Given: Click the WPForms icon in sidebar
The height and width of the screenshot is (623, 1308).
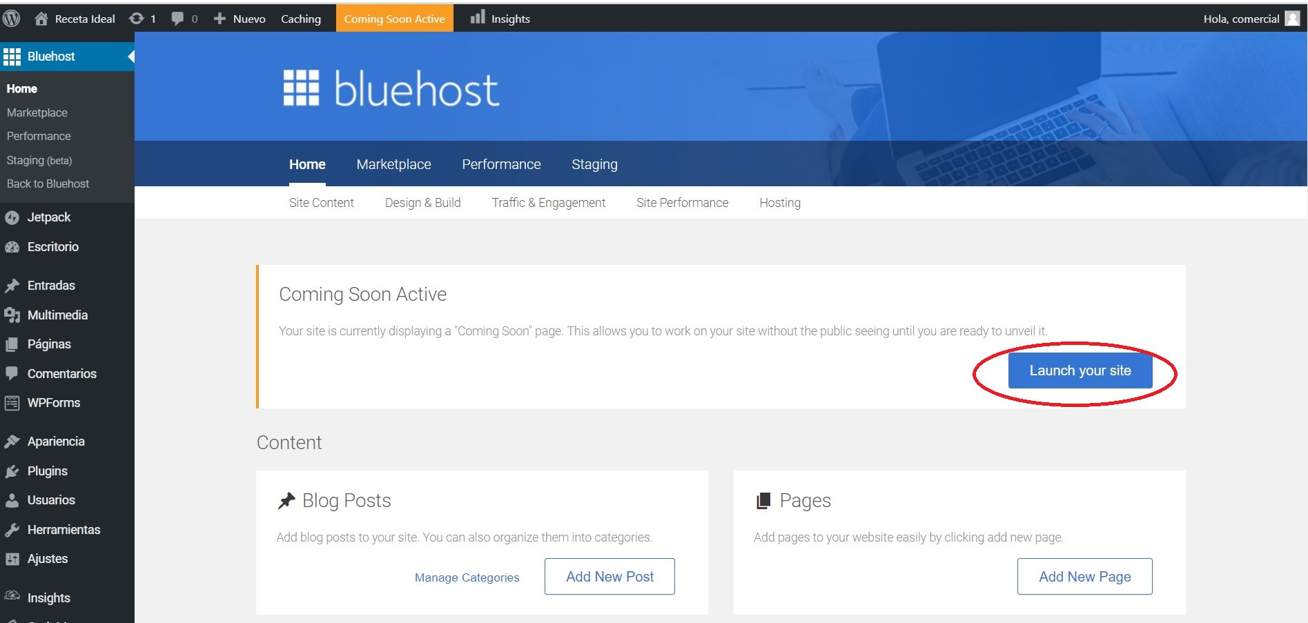Looking at the screenshot, I should pos(12,404).
